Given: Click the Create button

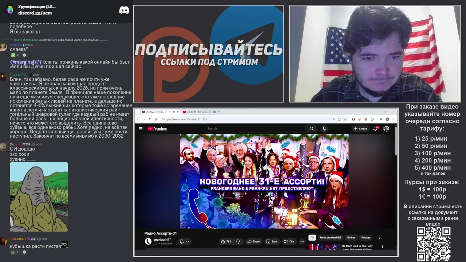Looking at the screenshot, I should click(x=360, y=128).
